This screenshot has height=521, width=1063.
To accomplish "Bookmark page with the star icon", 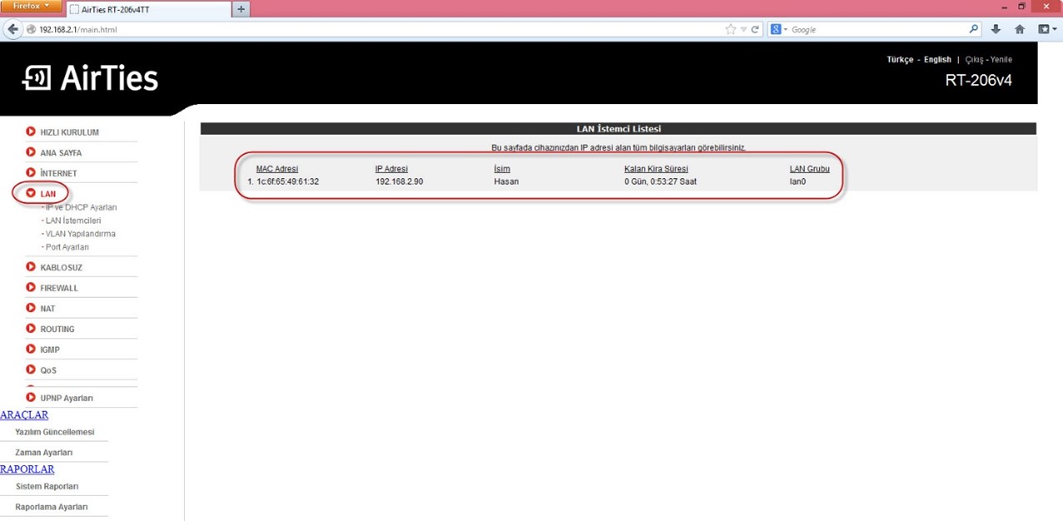I will (x=731, y=29).
